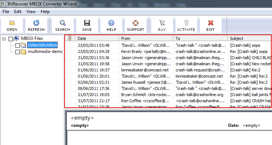
Task: Select email dated 31/05/2011 19:58
Action: pyautogui.click(x=168, y=64)
